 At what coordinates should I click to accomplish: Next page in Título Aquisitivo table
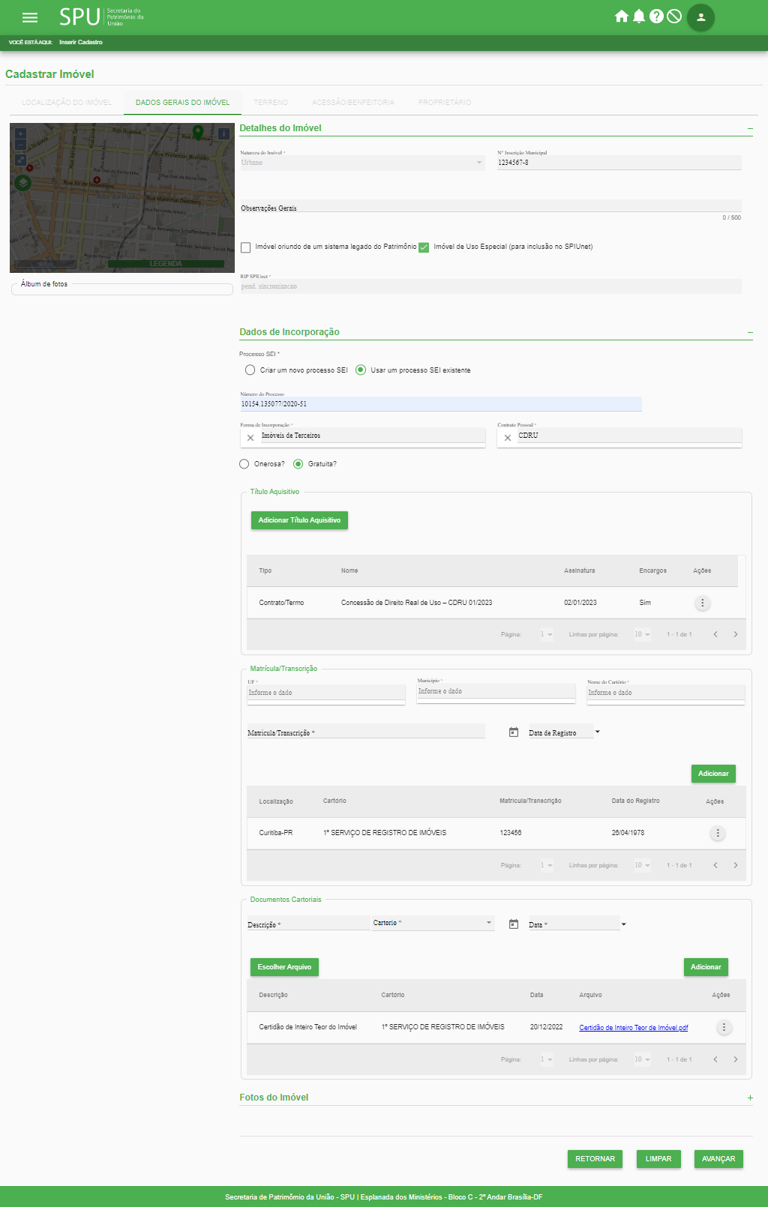click(x=735, y=634)
